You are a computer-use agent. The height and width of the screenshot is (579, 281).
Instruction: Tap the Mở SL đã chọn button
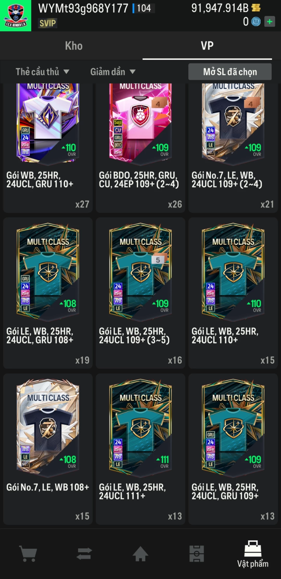(x=230, y=72)
